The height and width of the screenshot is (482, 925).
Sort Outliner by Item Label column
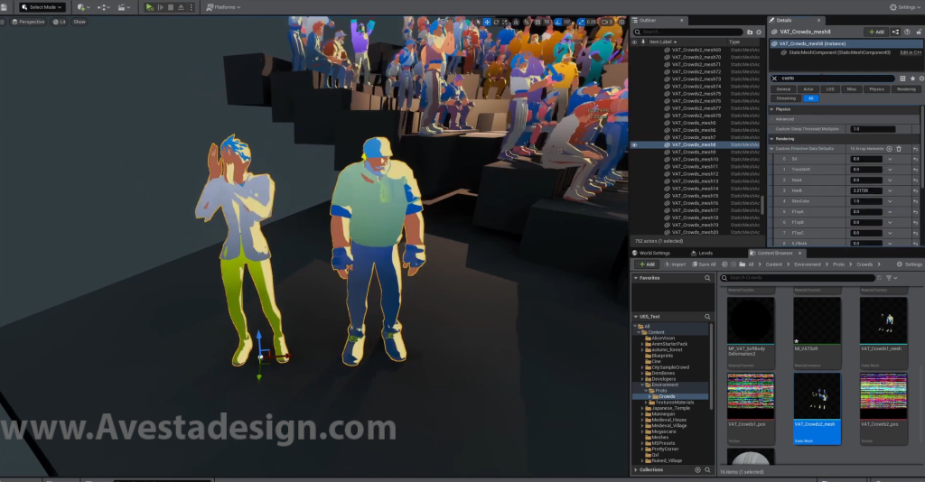(x=662, y=42)
